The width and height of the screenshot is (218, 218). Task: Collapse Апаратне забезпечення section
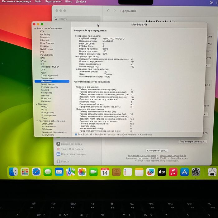(35, 28)
